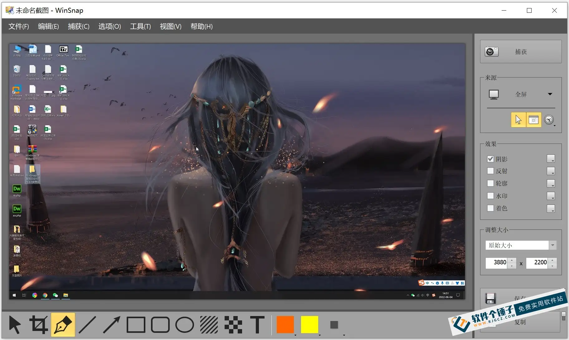Click the VMware Workstation desktop icon
569x340 pixels.
pos(17,92)
